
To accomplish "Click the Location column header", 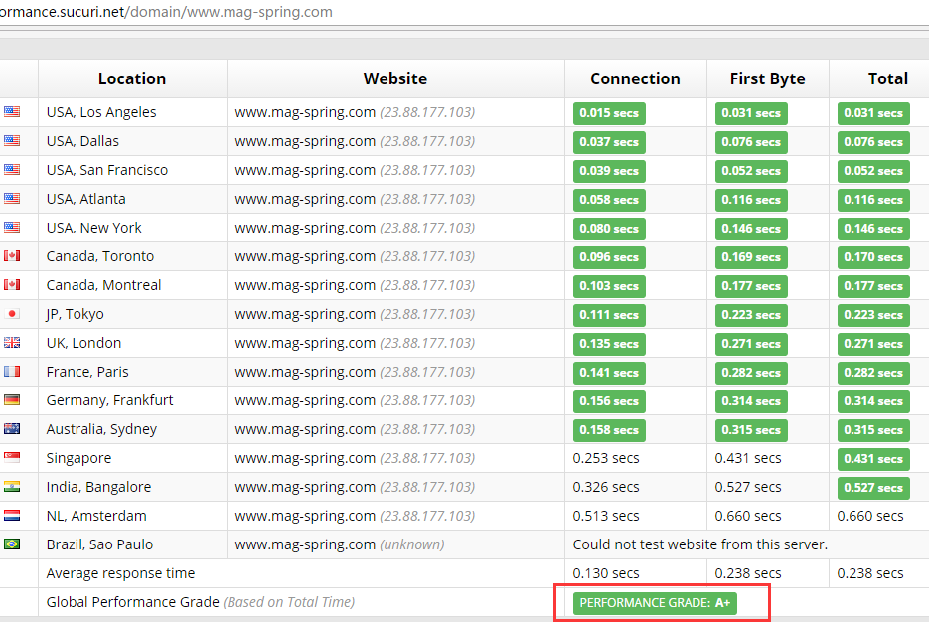I will point(132,78).
